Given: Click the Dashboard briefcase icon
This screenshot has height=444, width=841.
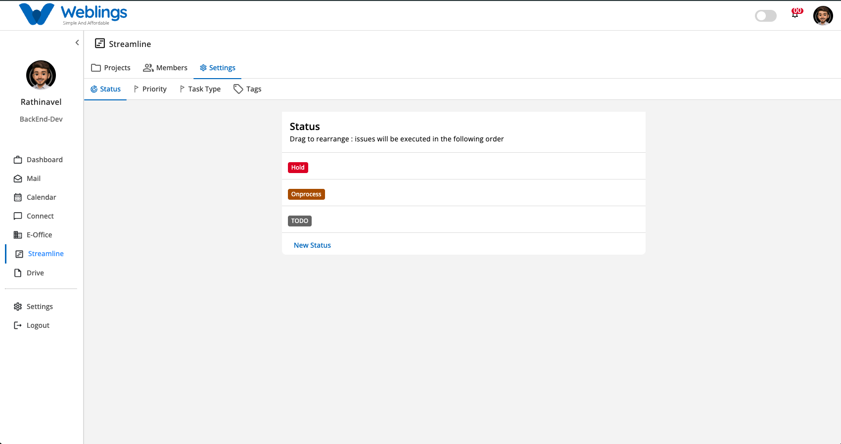Looking at the screenshot, I should 18,160.
